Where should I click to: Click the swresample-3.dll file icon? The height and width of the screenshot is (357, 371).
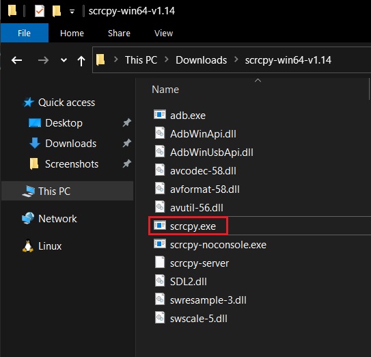pos(160,299)
